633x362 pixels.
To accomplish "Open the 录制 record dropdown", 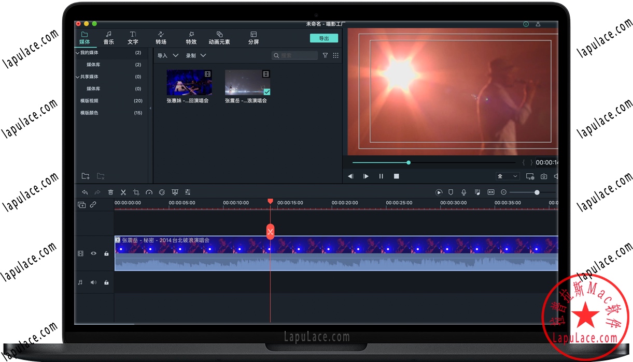I will [196, 55].
